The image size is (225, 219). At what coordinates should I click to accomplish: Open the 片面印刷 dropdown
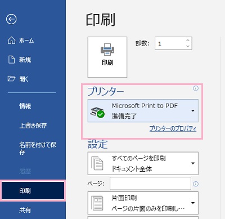(x=143, y=203)
